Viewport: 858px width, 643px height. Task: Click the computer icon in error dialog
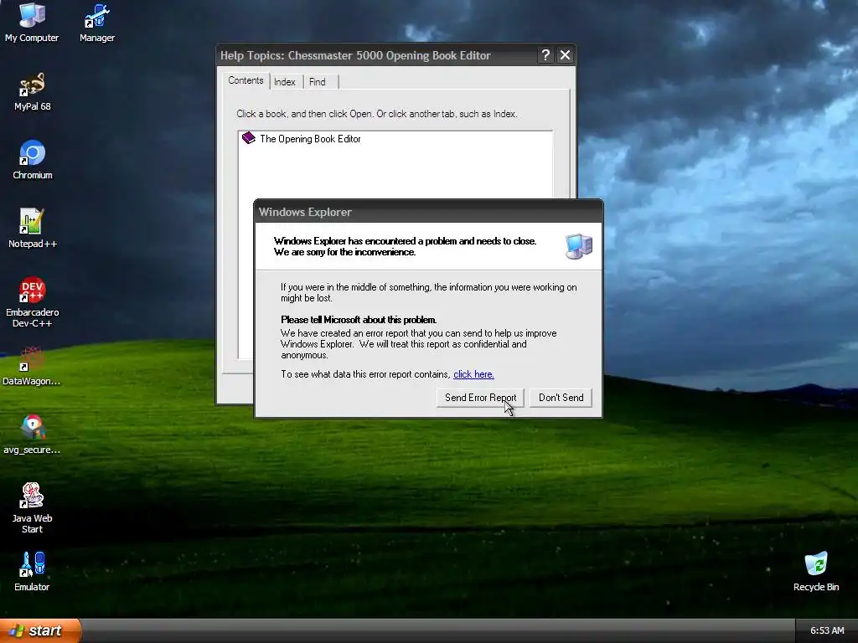[x=578, y=246]
